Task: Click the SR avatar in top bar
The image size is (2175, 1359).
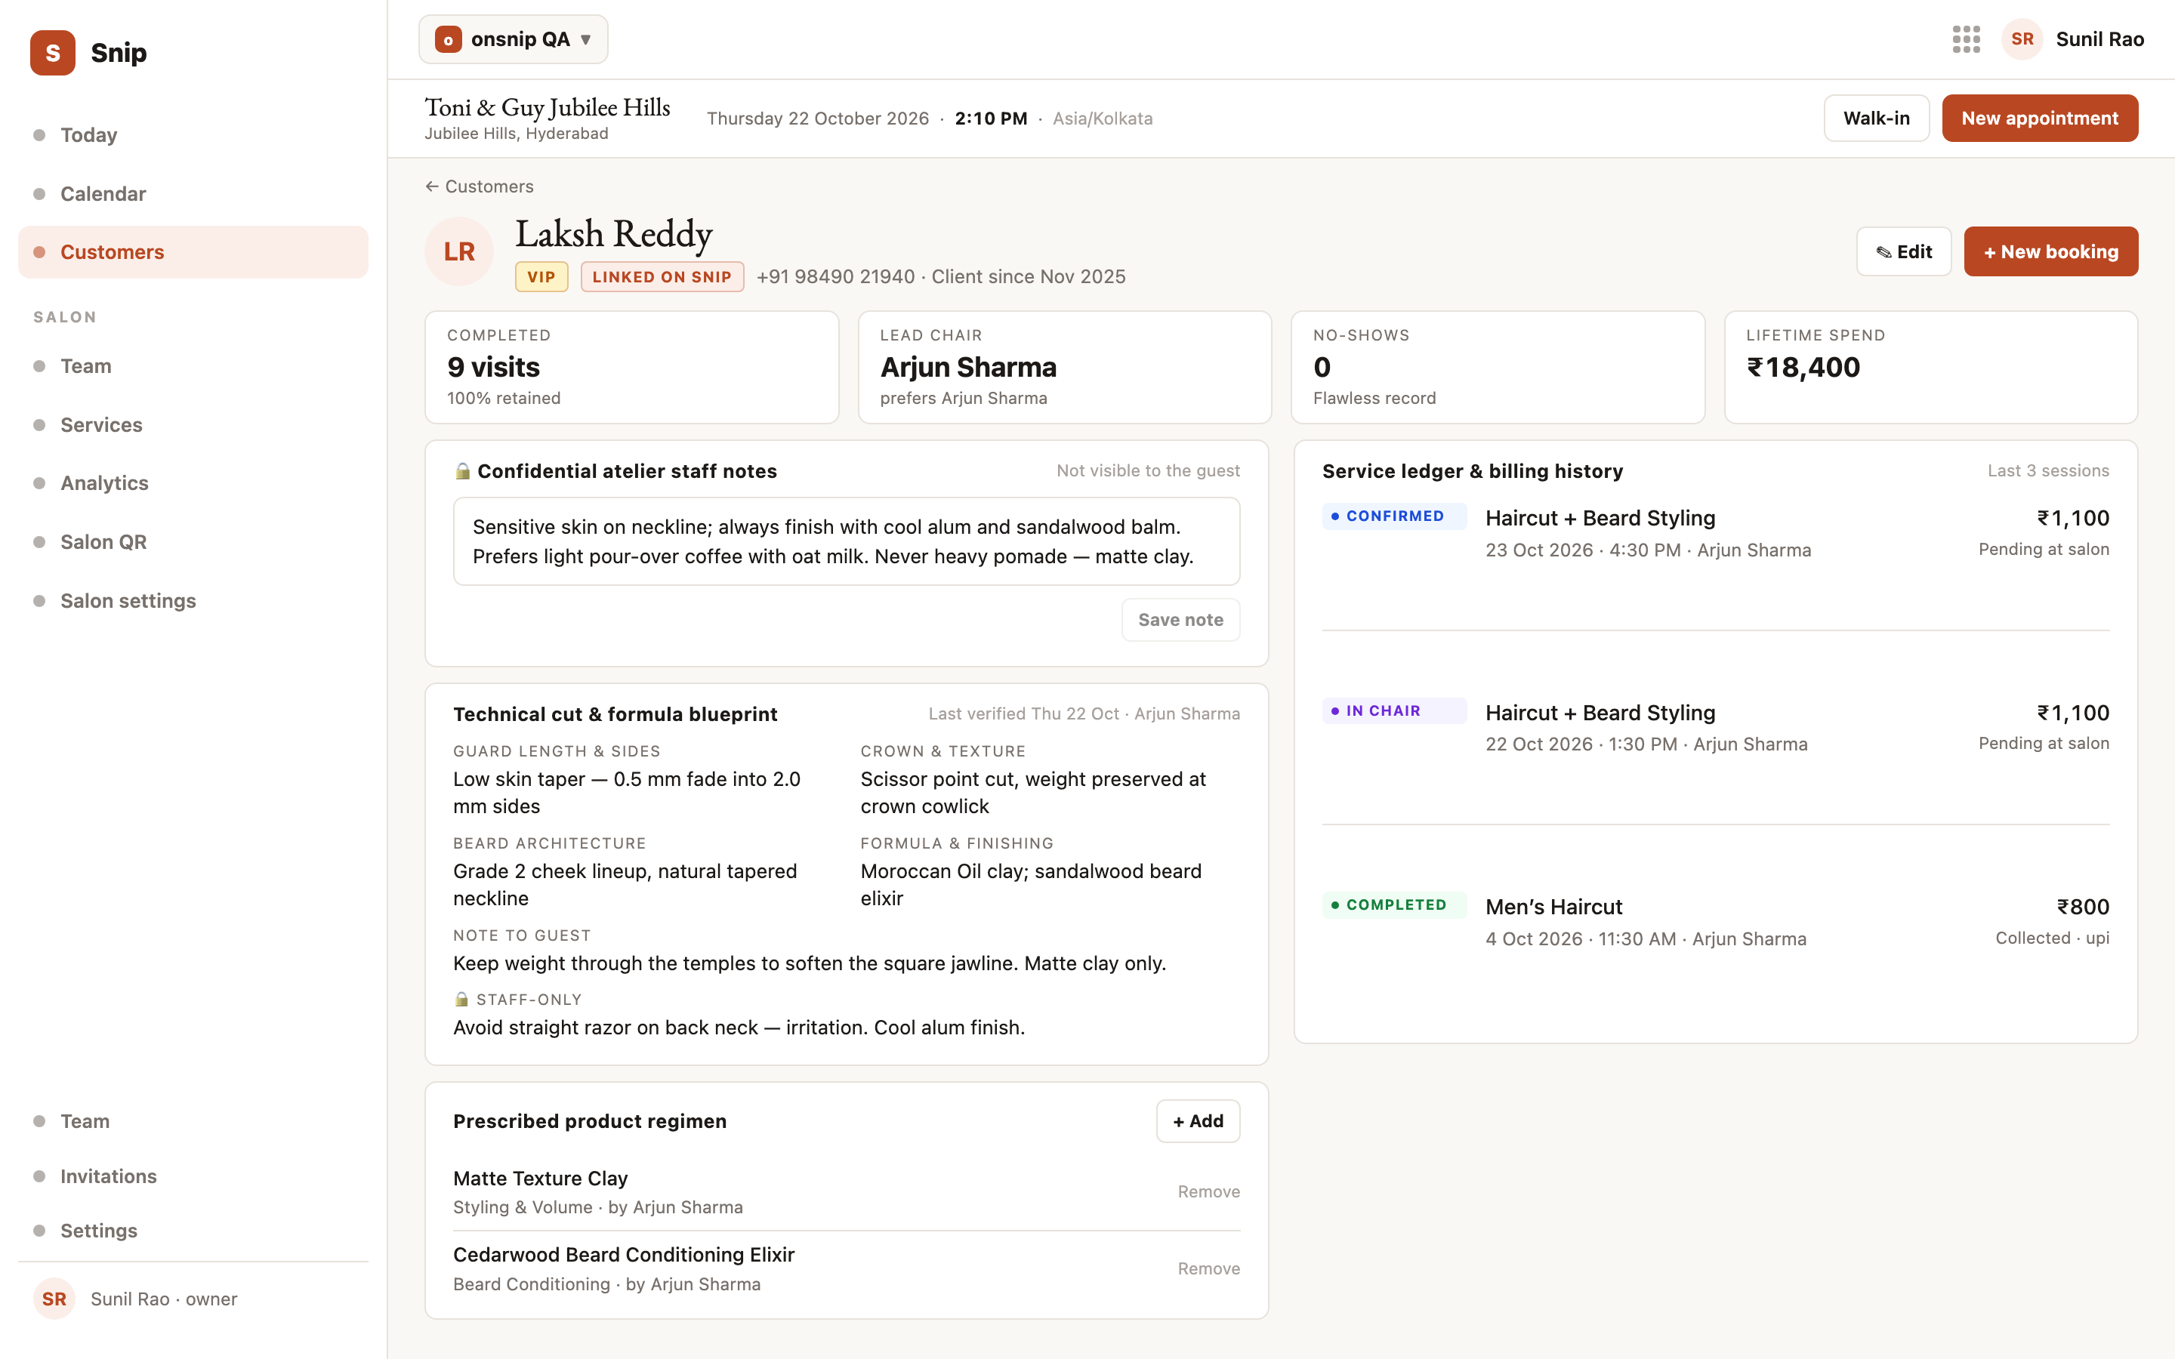Action: [2022, 39]
